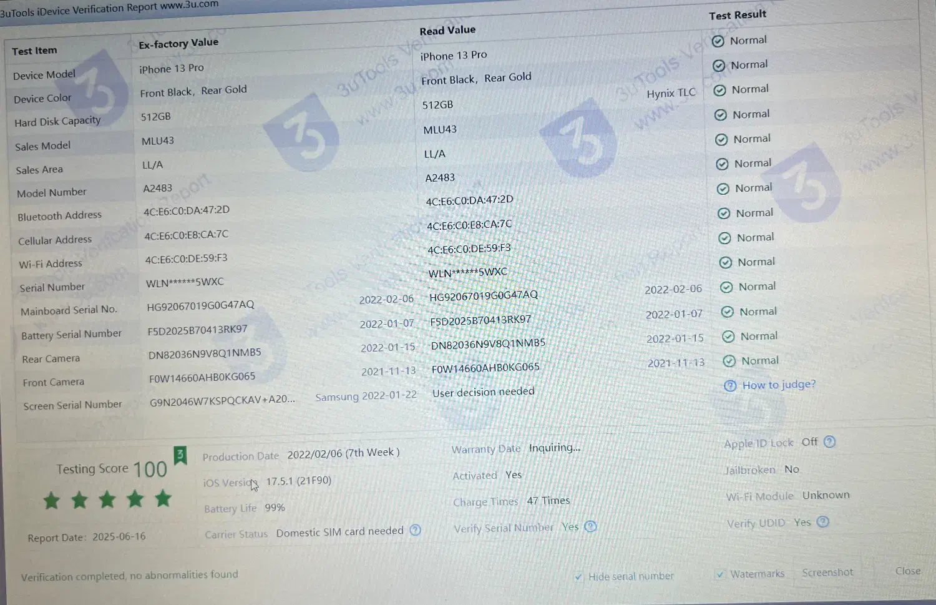The height and width of the screenshot is (605, 936).
Task: Select the Test Item column header
Action: 34,51
